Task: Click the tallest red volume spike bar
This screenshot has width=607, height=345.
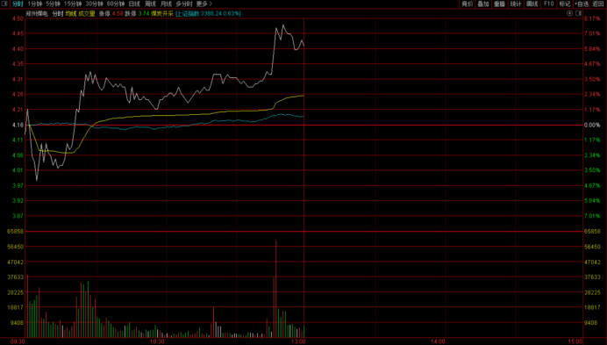Action: 276,289
